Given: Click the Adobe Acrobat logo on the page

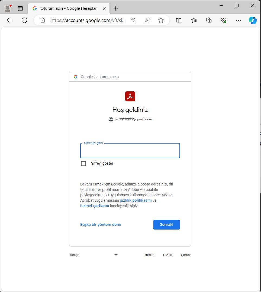Looking at the screenshot, I should pos(130,96).
